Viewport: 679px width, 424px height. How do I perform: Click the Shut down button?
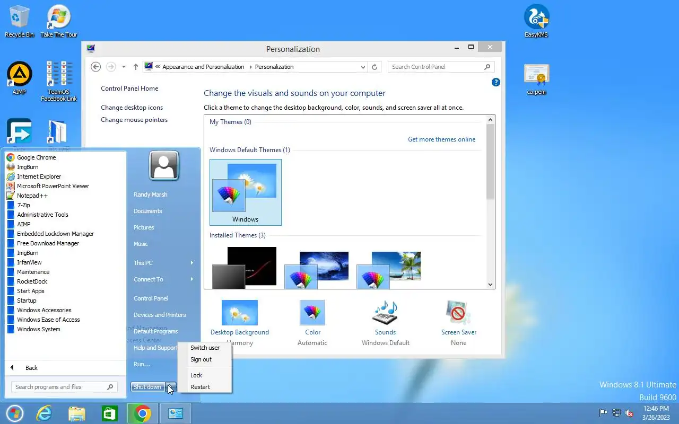click(148, 387)
